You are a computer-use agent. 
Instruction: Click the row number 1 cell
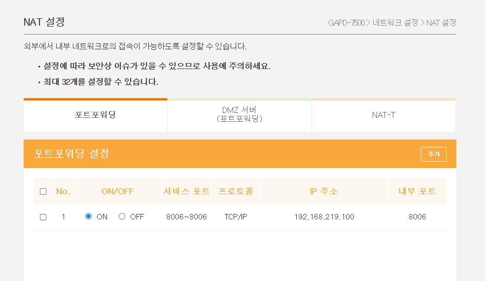tap(64, 216)
